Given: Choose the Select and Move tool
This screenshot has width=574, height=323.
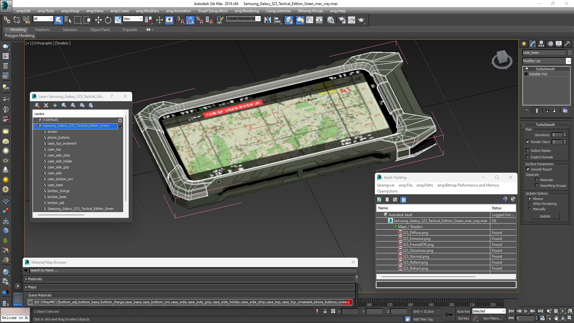Looking at the screenshot, I should pos(98,20).
